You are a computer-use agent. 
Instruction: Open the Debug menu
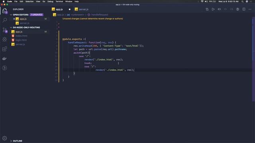[x=50, y=2]
